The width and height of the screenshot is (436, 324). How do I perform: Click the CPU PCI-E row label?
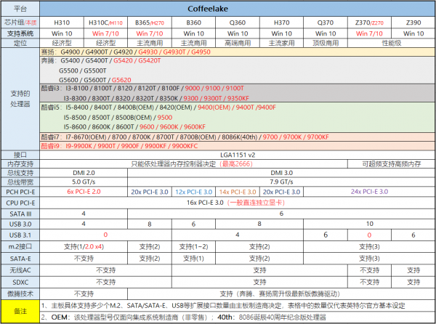(20, 203)
